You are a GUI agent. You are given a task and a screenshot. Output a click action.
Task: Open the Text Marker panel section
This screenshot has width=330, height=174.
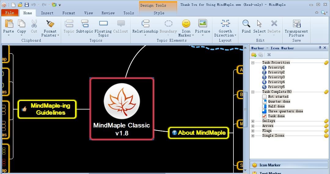[x=289, y=172]
